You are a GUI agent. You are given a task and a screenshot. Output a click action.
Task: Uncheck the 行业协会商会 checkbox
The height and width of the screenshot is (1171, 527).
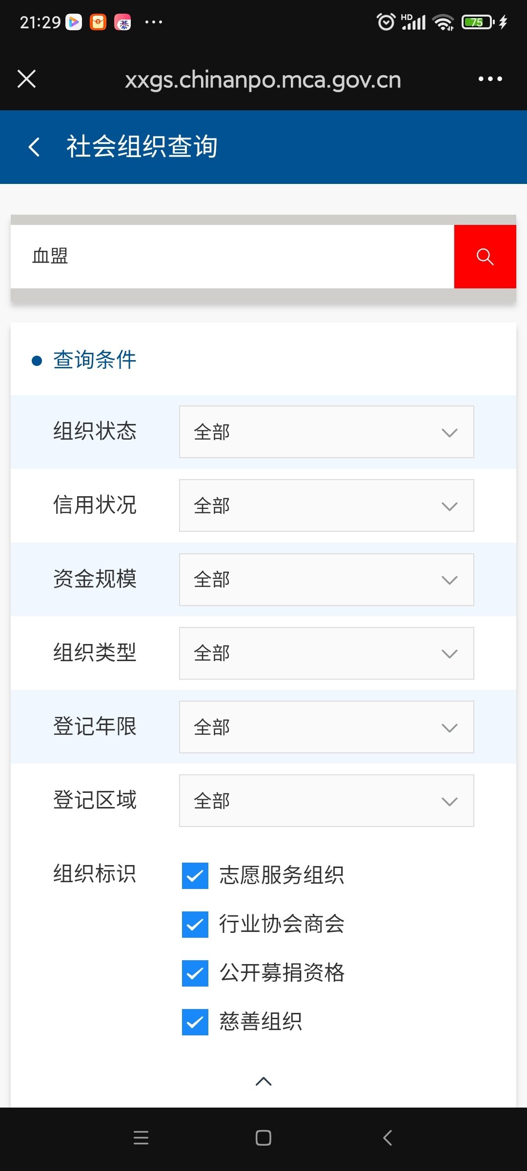195,924
